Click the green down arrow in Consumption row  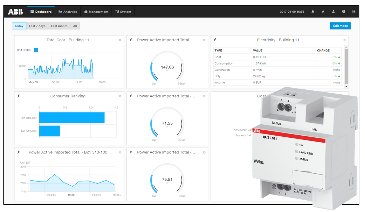click(339, 63)
